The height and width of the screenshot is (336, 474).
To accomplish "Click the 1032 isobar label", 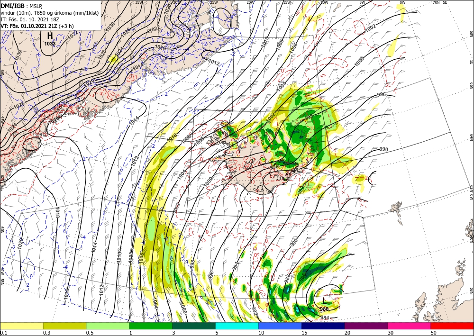I will pos(73,36).
